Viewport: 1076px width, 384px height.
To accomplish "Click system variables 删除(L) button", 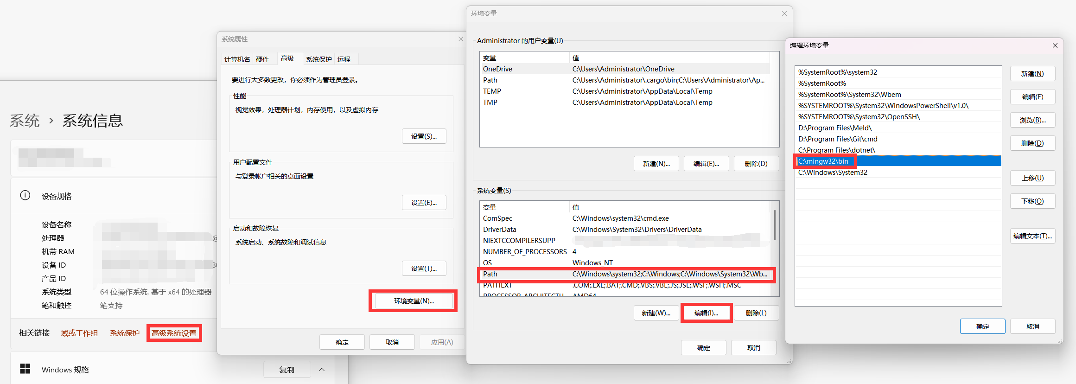I will 757,313.
